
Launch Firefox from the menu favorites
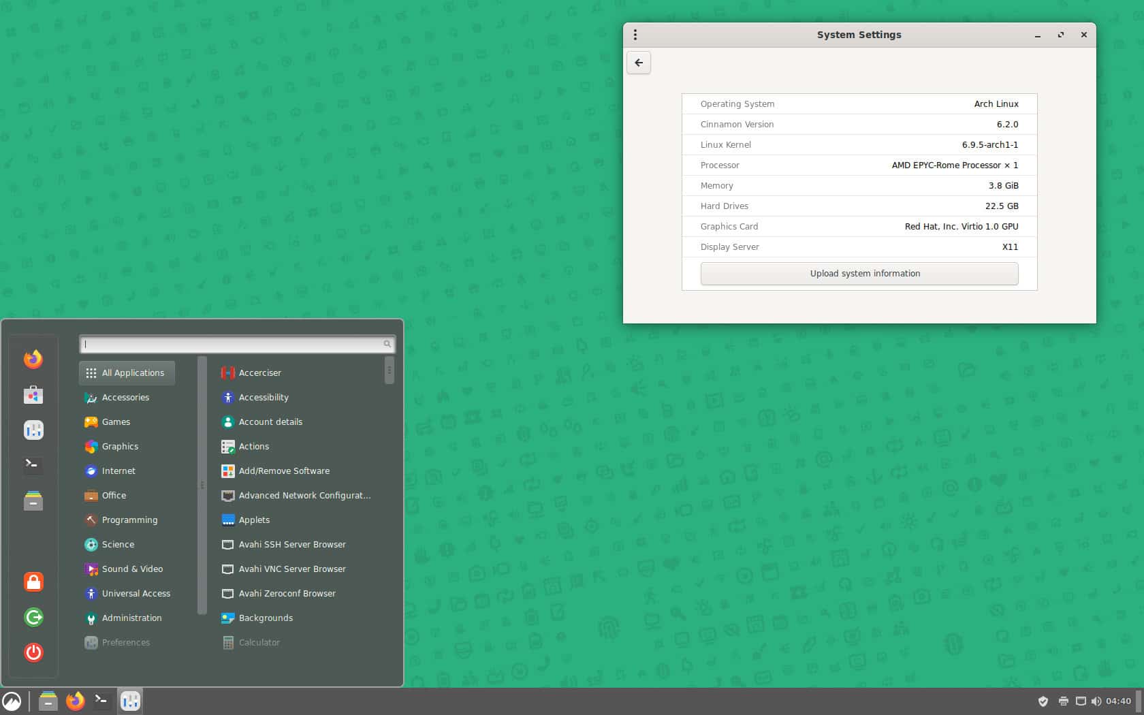coord(33,359)
